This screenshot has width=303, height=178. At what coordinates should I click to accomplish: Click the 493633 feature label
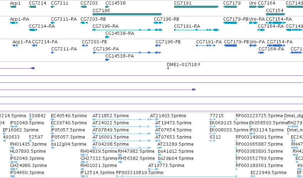(x=11, y=137)
